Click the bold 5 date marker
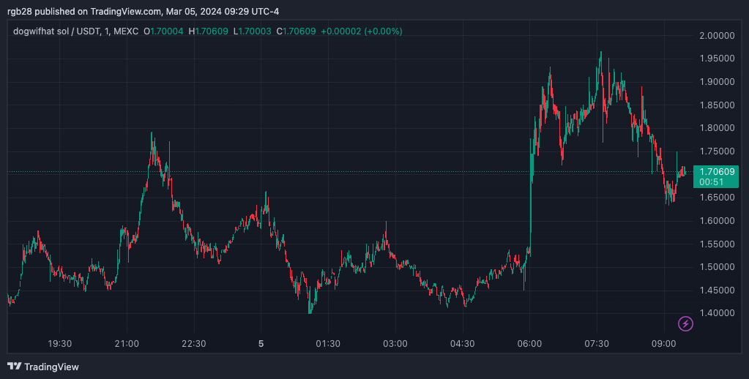Viewport: 749px width, 379px height. pyautogui.click(x=261, y=344)
